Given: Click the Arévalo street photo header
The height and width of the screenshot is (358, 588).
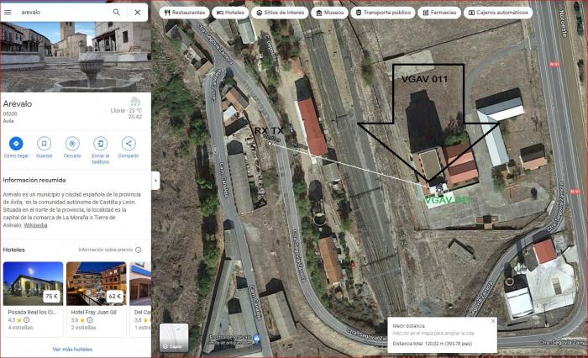Looking at the screenshot, I should coord(76,57).
